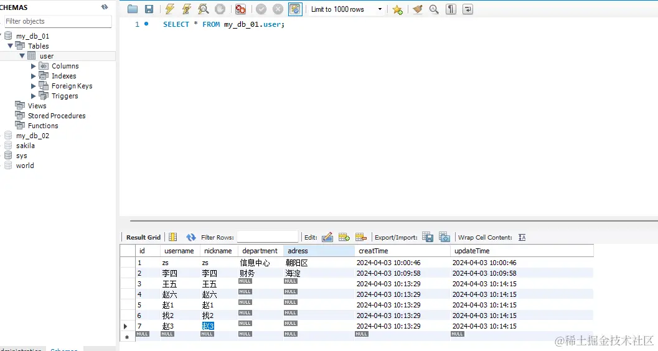This screenshot has height=351, width=658.
Task: Select Views under my_db_01
Action: click(37, 106)
